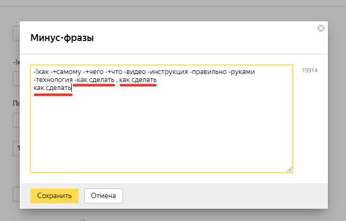Viewport: 346px width, 221px height.
Task: Grab the textarea resize handle corner
Action: pyautogui.click(x=290, y=169)
